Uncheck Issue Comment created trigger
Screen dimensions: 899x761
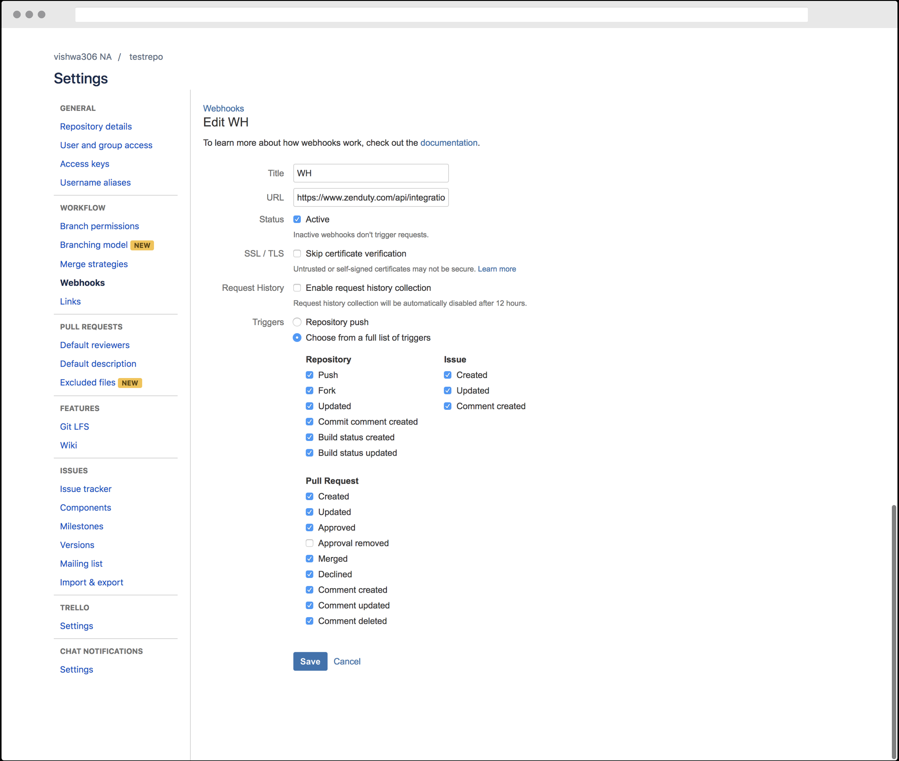pyautogui.click(x=448, y=406)
